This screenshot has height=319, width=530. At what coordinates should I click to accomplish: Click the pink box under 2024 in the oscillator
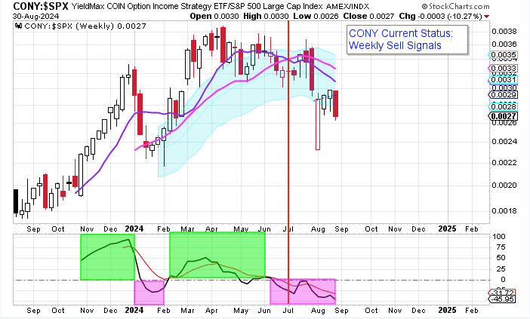coord(149,292)
